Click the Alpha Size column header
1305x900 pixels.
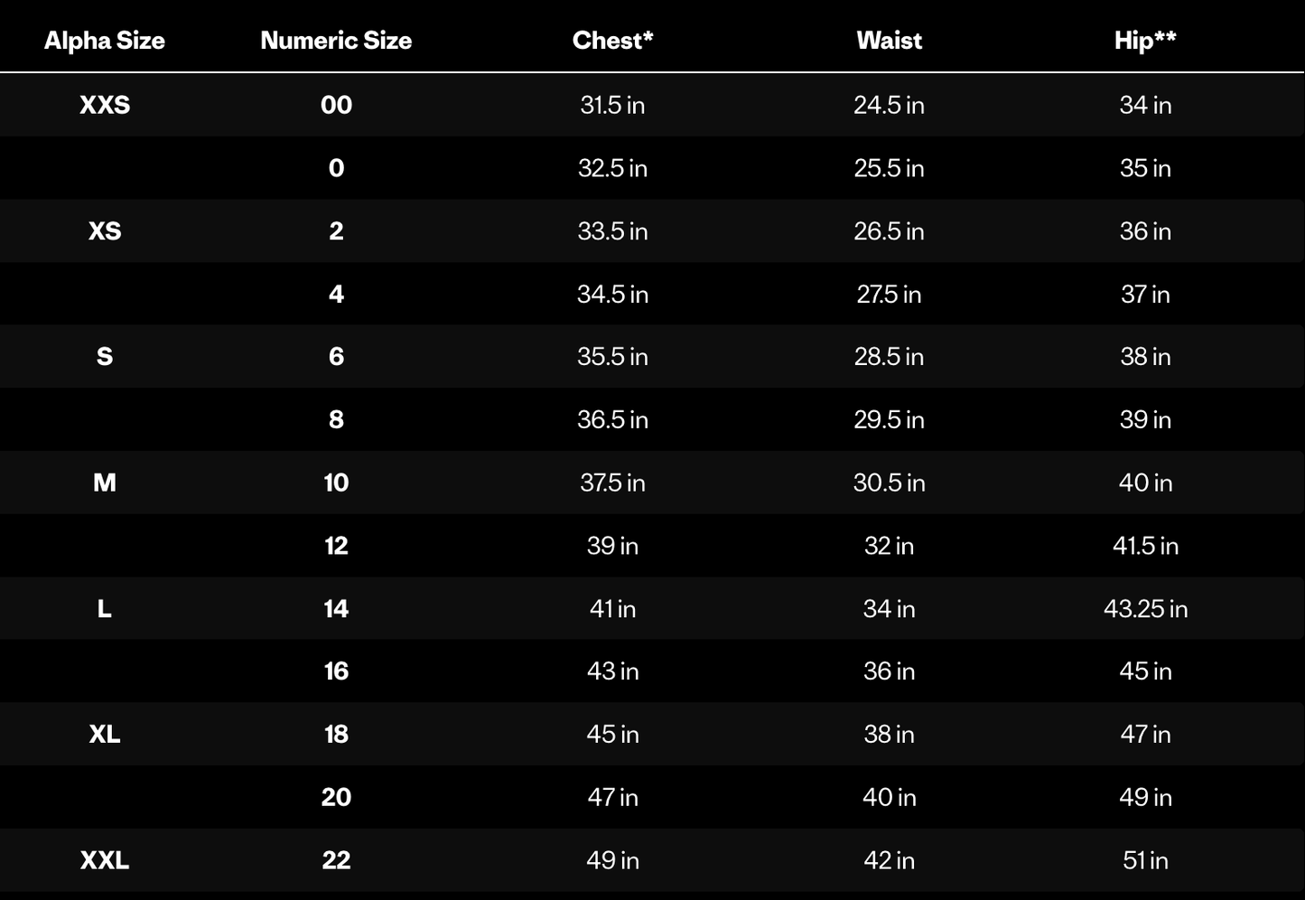[x=105, y=41]
